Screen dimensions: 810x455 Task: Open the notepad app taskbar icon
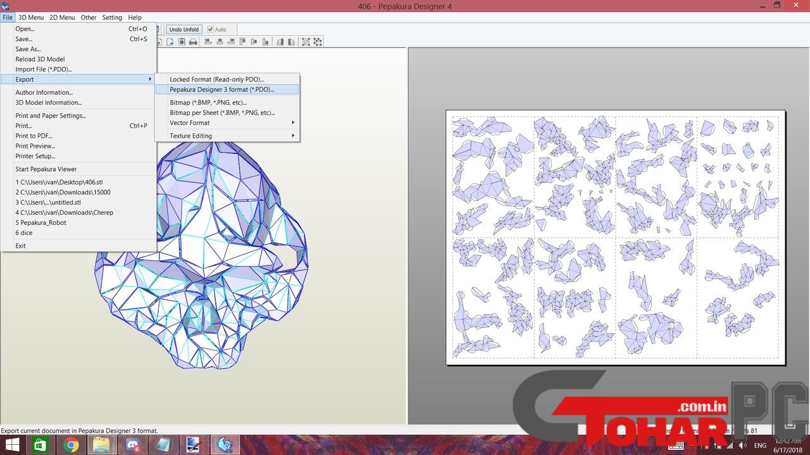(x=163, y=446)
